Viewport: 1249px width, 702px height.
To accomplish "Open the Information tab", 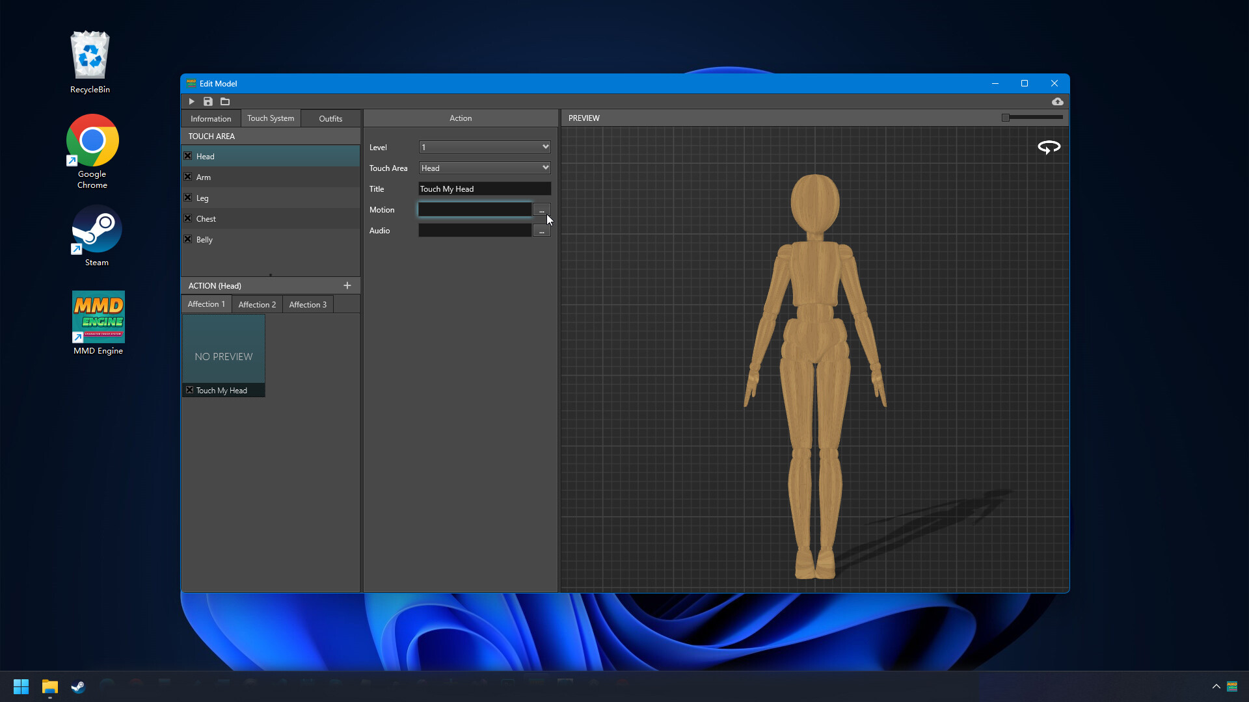I will pyautogui.click(x=210, y=118).
